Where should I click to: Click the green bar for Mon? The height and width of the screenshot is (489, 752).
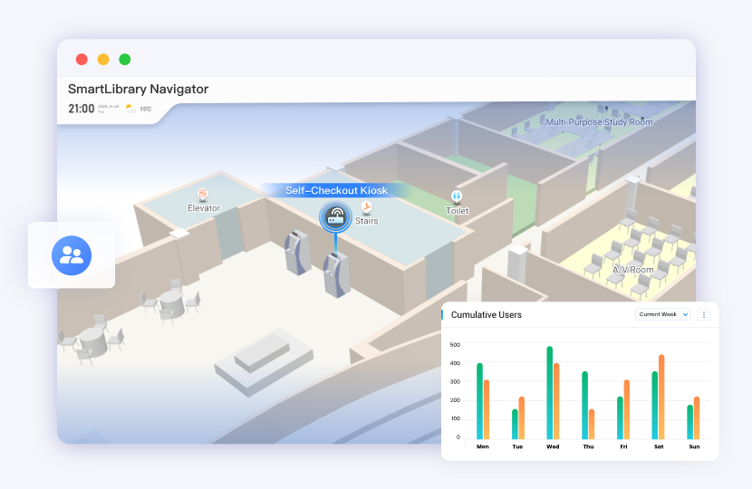(x=479, y=400)
